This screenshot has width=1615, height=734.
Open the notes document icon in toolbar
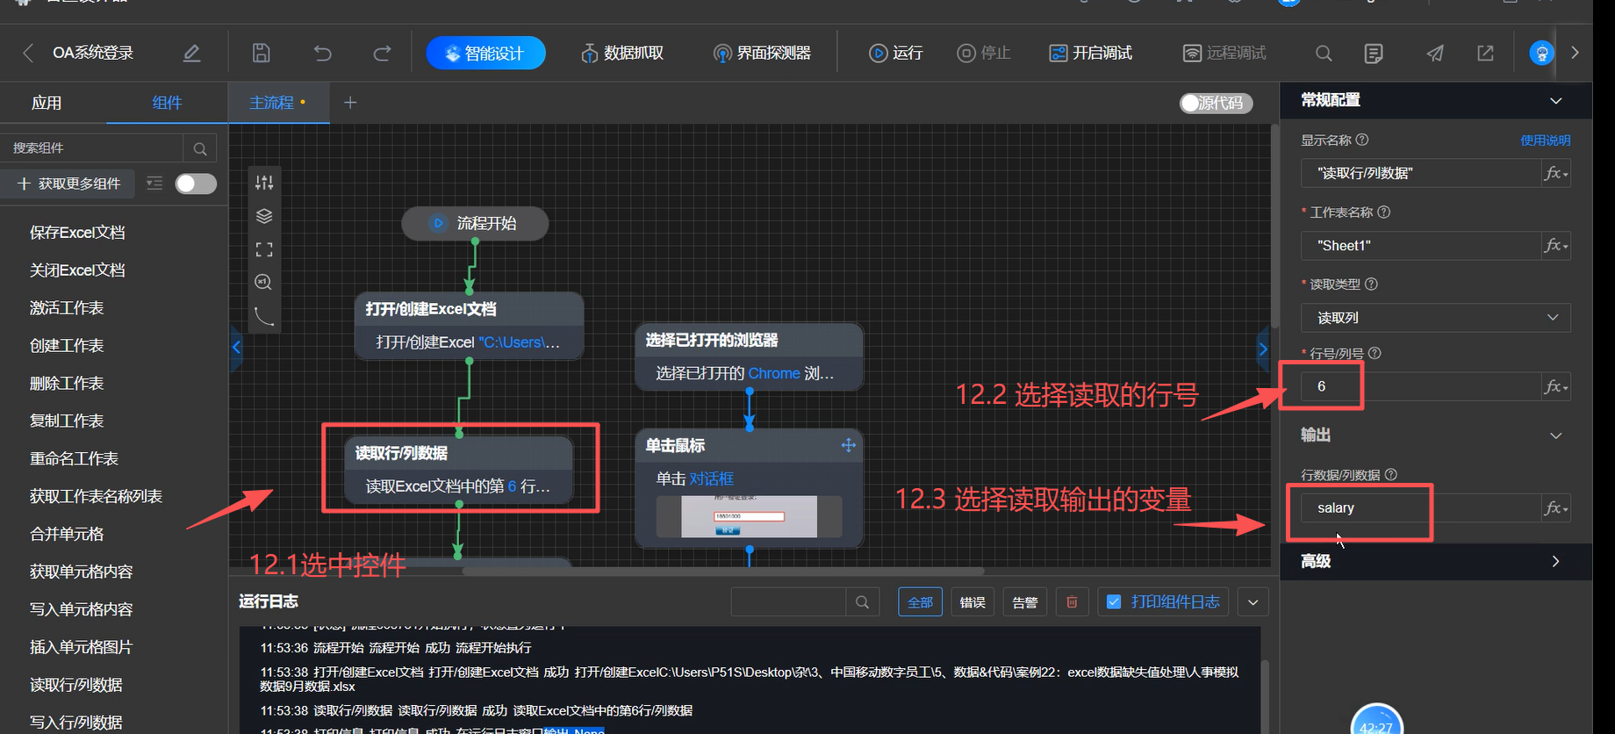pos(1374,54)
